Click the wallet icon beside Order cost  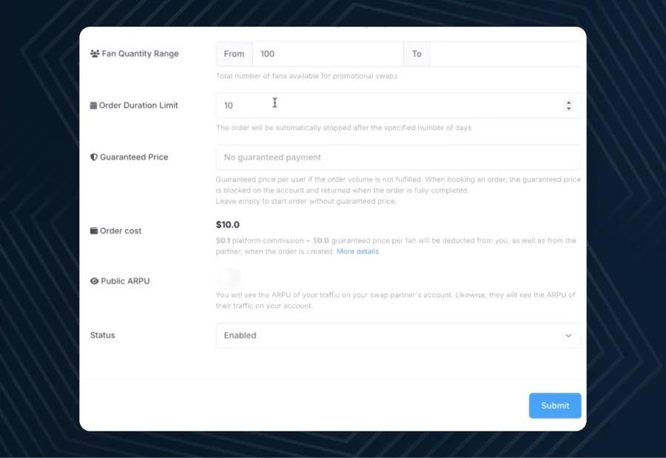[x=94, y=231]
